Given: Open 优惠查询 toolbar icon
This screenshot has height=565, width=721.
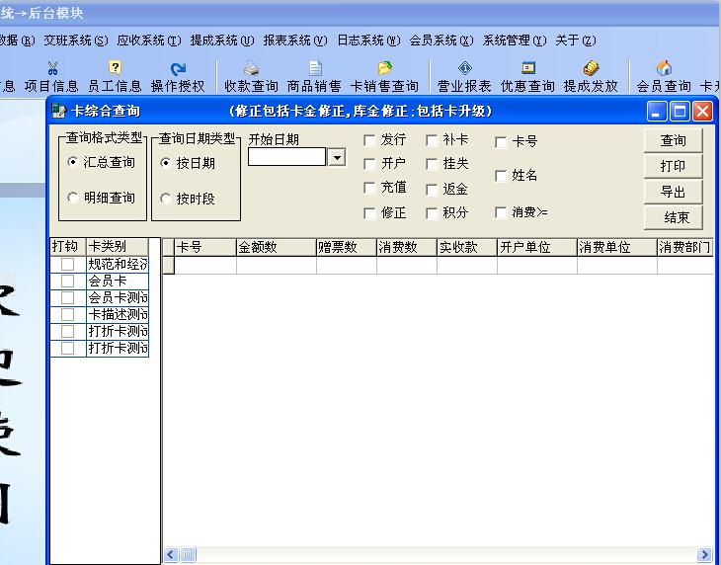Looking at the screenshot, I should pos(528,68).
